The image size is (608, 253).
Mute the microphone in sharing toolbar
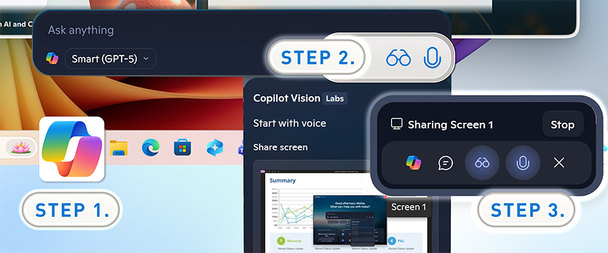(522, 163)
